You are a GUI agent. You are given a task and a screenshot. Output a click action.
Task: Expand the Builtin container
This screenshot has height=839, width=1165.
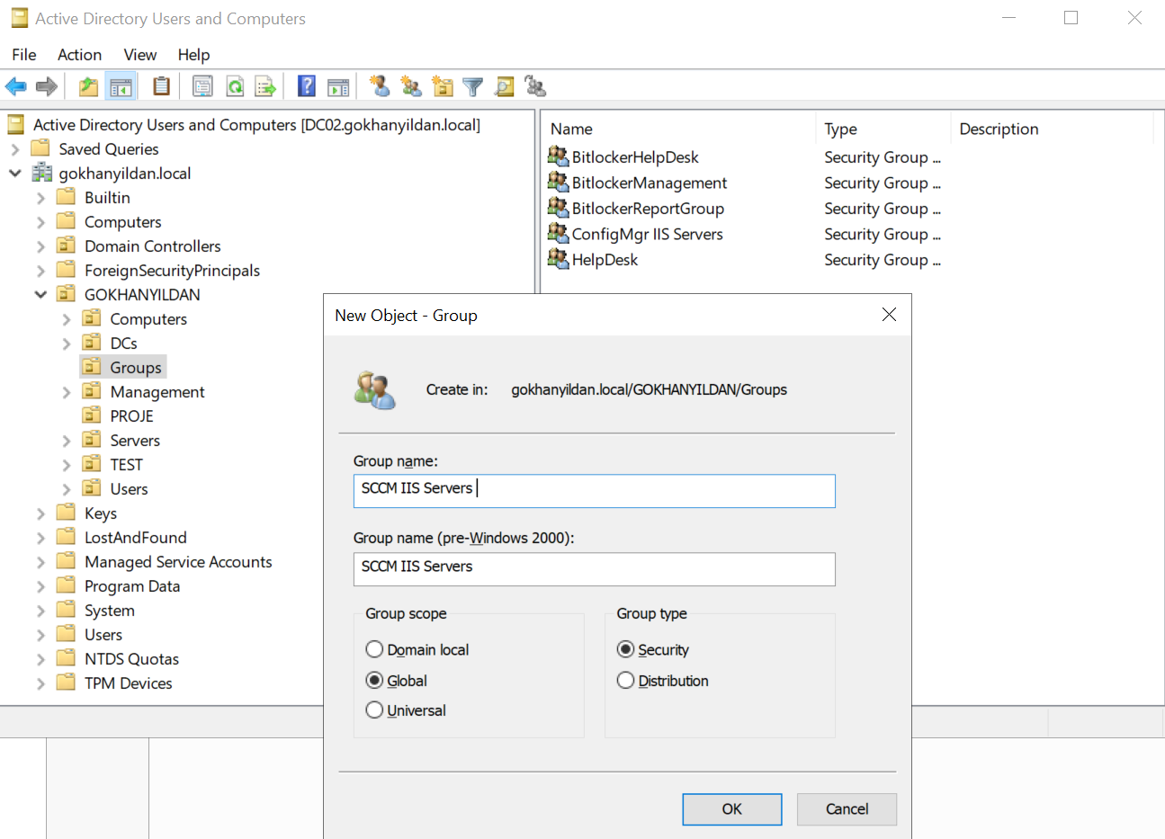tap(40, 198)
